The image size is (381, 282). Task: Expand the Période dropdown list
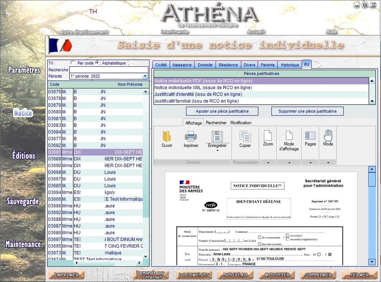pos(145,76)
